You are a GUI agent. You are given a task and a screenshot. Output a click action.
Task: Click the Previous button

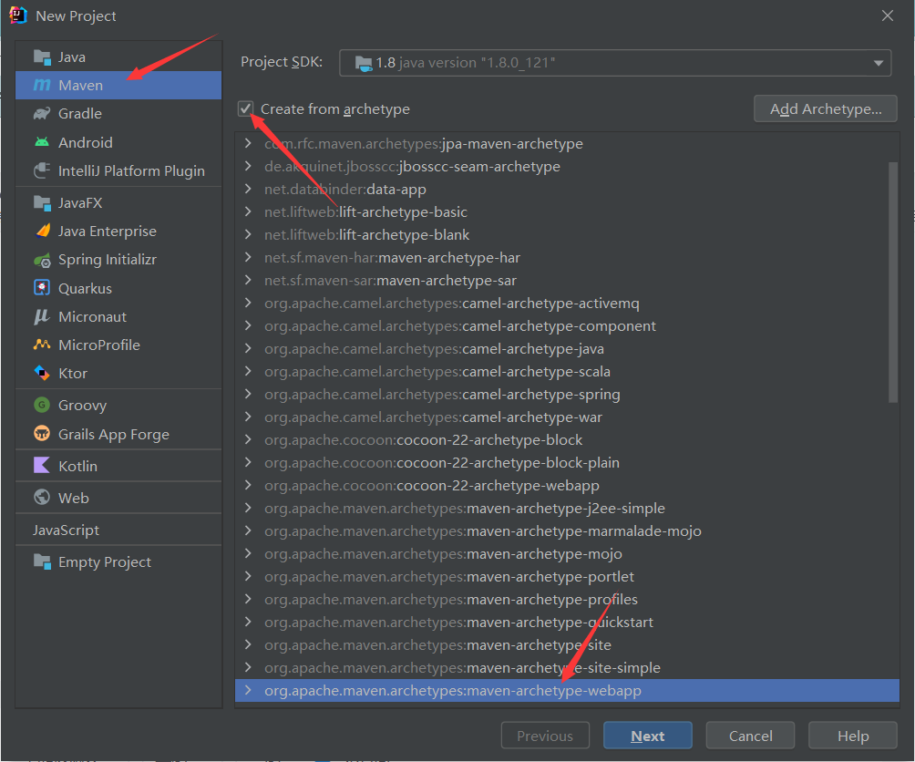pos(545,736)
